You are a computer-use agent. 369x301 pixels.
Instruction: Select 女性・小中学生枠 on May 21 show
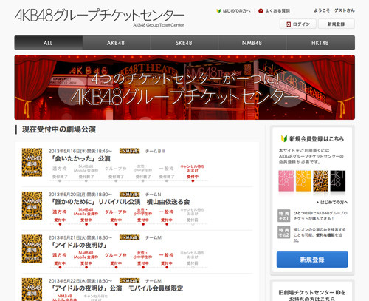click(x=142, y=260)
